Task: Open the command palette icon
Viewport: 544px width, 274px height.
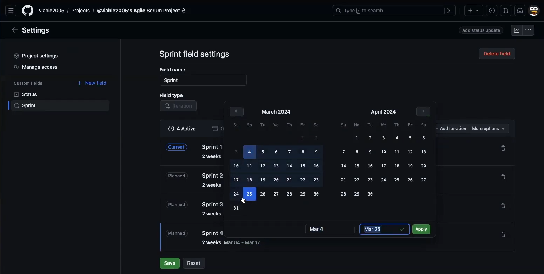Action: coord(450,11)
